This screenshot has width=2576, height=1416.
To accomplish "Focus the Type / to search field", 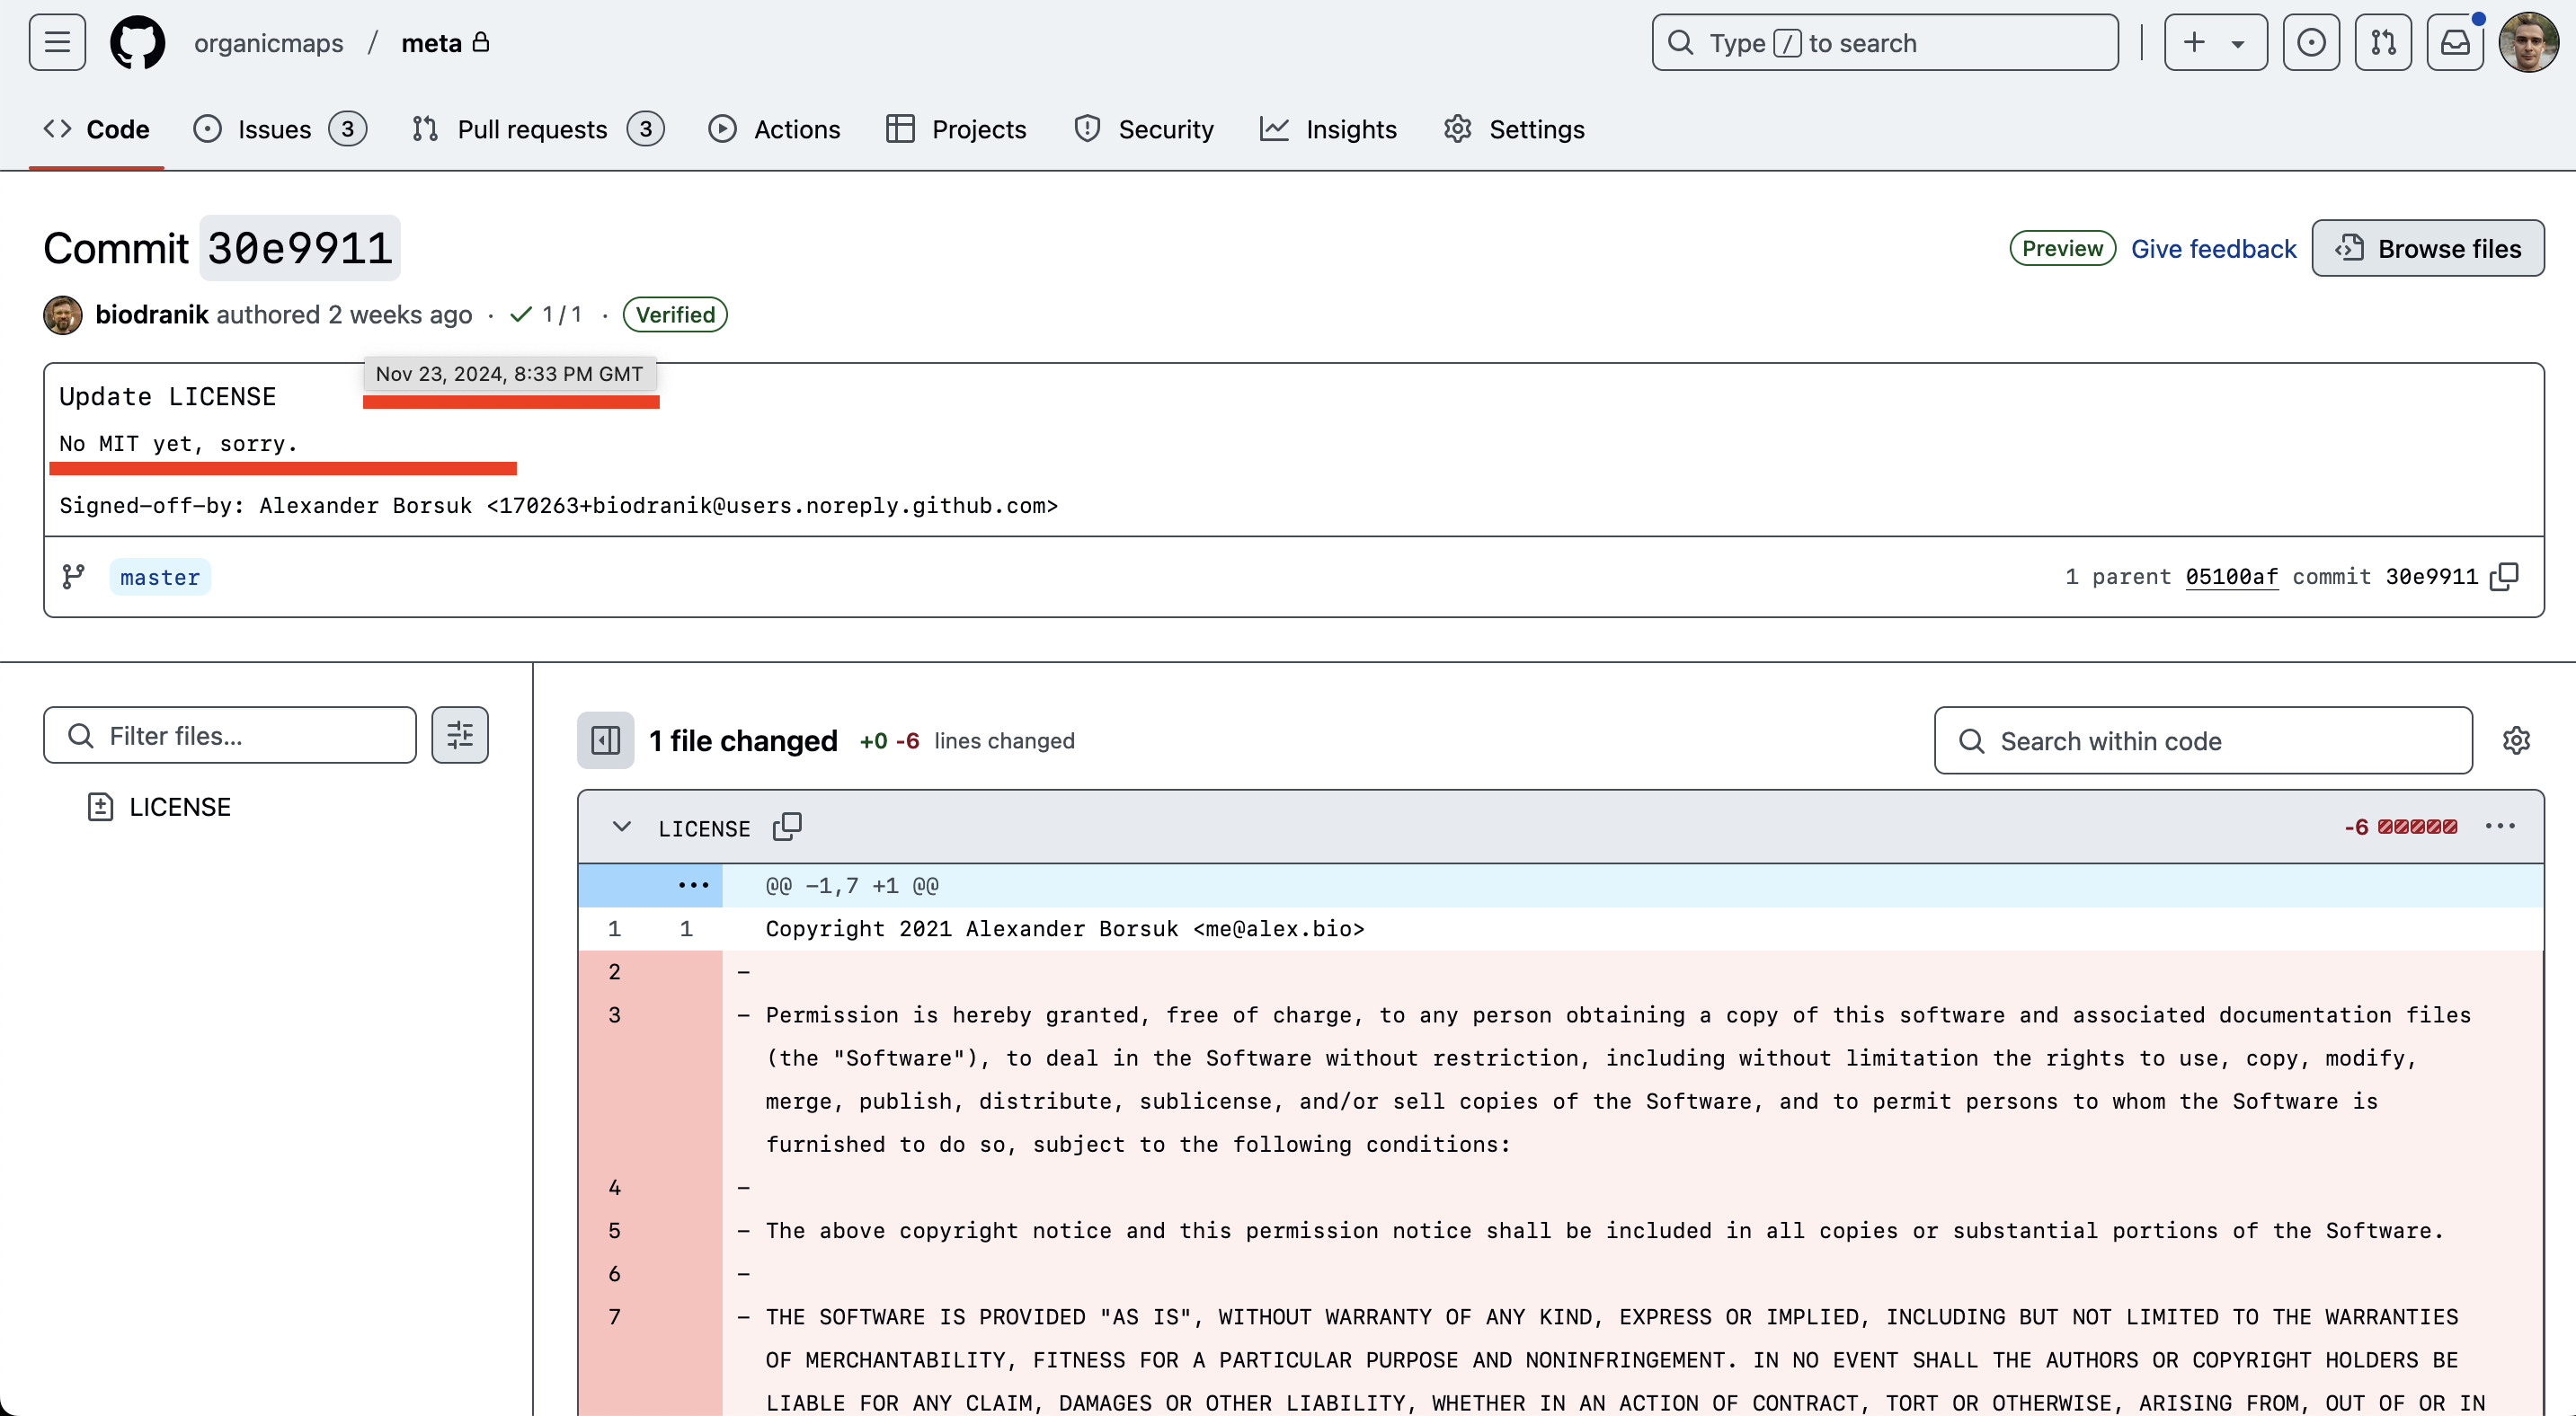I will coord(1885,43).
